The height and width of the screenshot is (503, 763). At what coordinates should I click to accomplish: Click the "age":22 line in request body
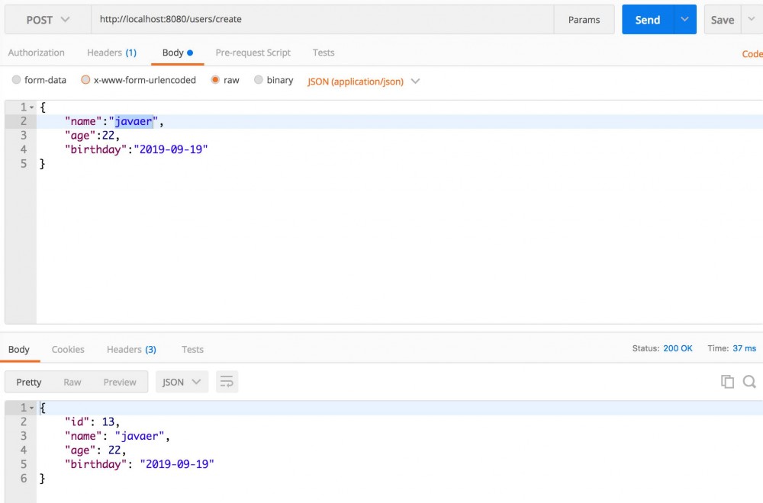coord(92,135)
